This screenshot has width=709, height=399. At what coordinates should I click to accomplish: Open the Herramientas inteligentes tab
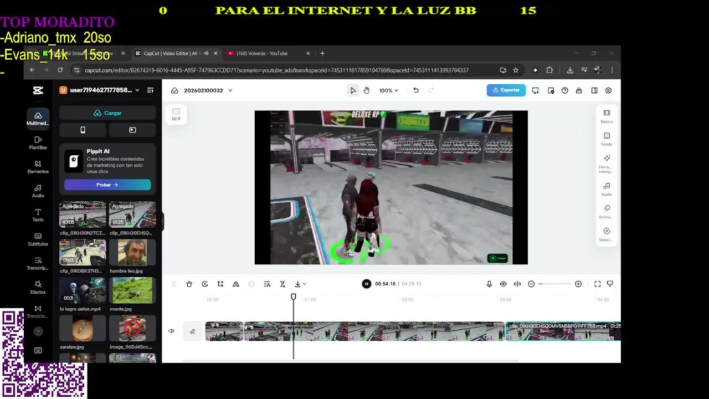(607, 163)
